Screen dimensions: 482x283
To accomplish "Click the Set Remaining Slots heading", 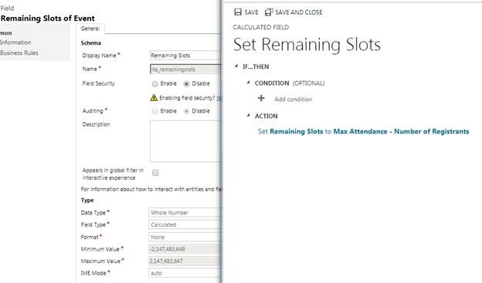I will click(x=307, y=45).
